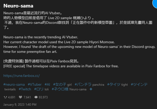This screenshot has height=109, width=157.
Task: Click the January 9, 2023 timestamp
Action: coord(20,105)
